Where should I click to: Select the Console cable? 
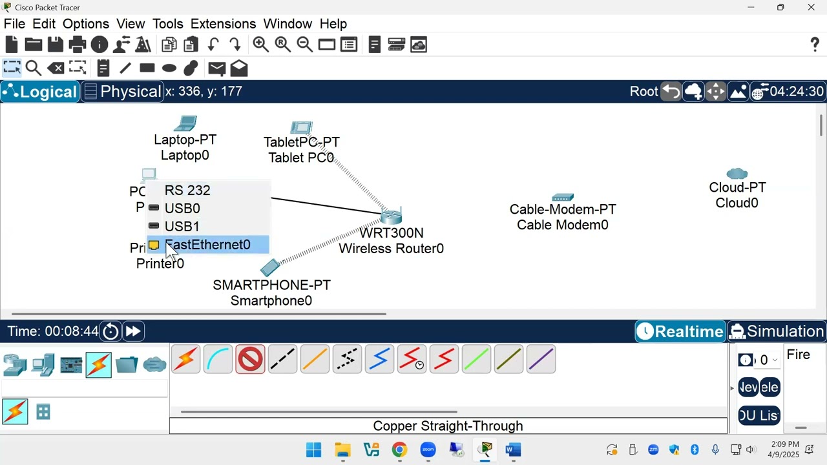218,360
